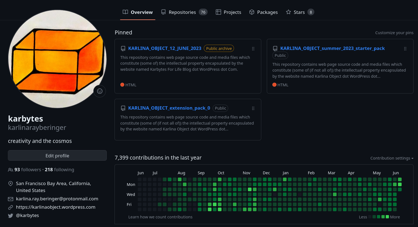
Task: Click the followers people icon
Action: click(11, 170)
